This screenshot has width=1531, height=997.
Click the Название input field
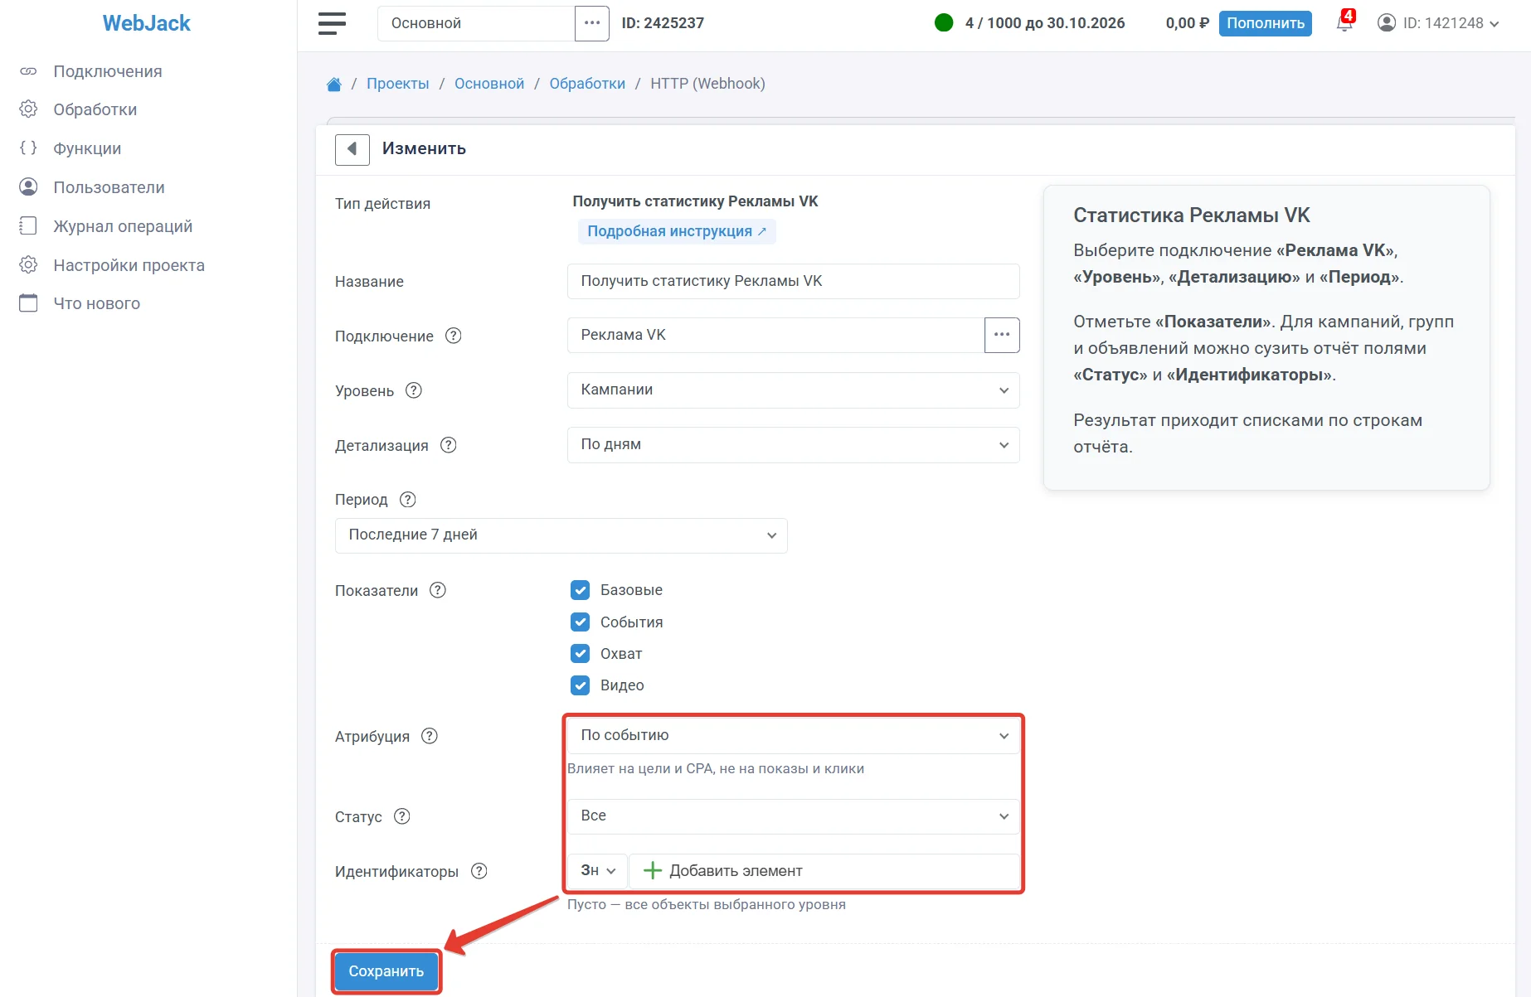[x=794, y=281]
